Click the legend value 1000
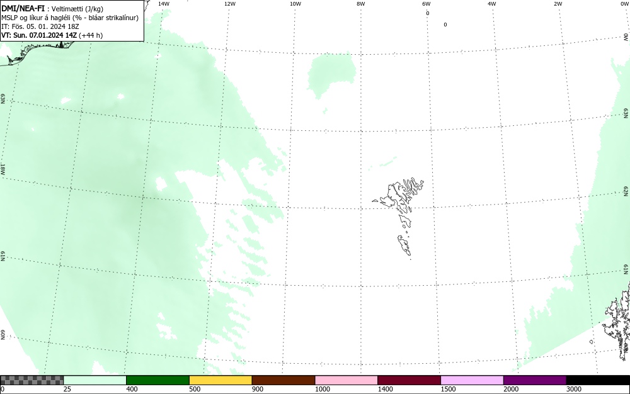The width and height of the screenshot is (630, 394). pyautogui.click(x=323, y=389)
